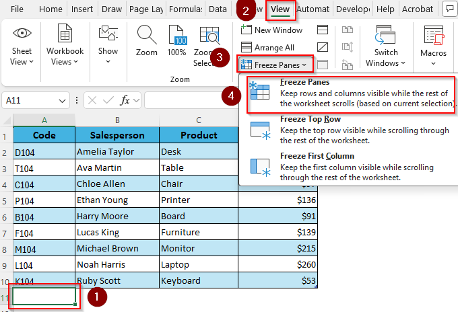Click the Arrange All button
Screen dimensions: 458x312
[267, 47]
